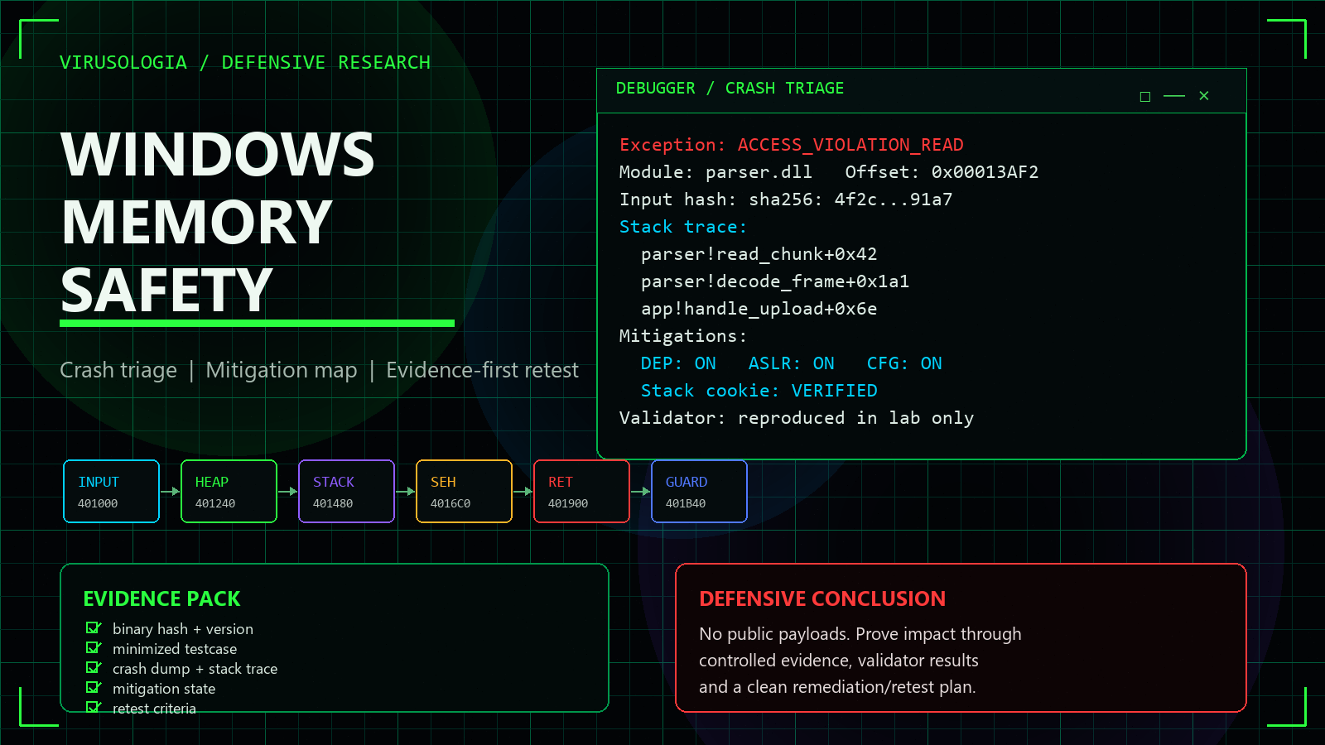Viewport: 1325px width, 745px height.
Task: Click 'CFG: ON' mitigation status
Action: tap(904, 363)
